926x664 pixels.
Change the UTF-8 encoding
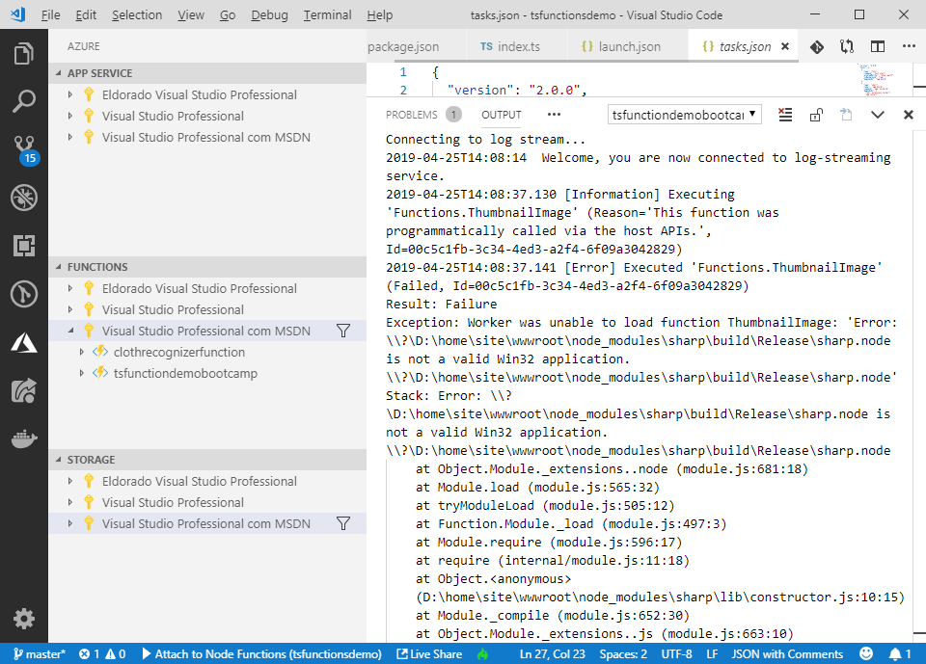[x=676, y=654]
